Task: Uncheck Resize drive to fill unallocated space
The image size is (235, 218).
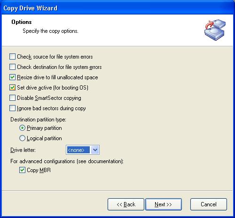Action: 12,77
